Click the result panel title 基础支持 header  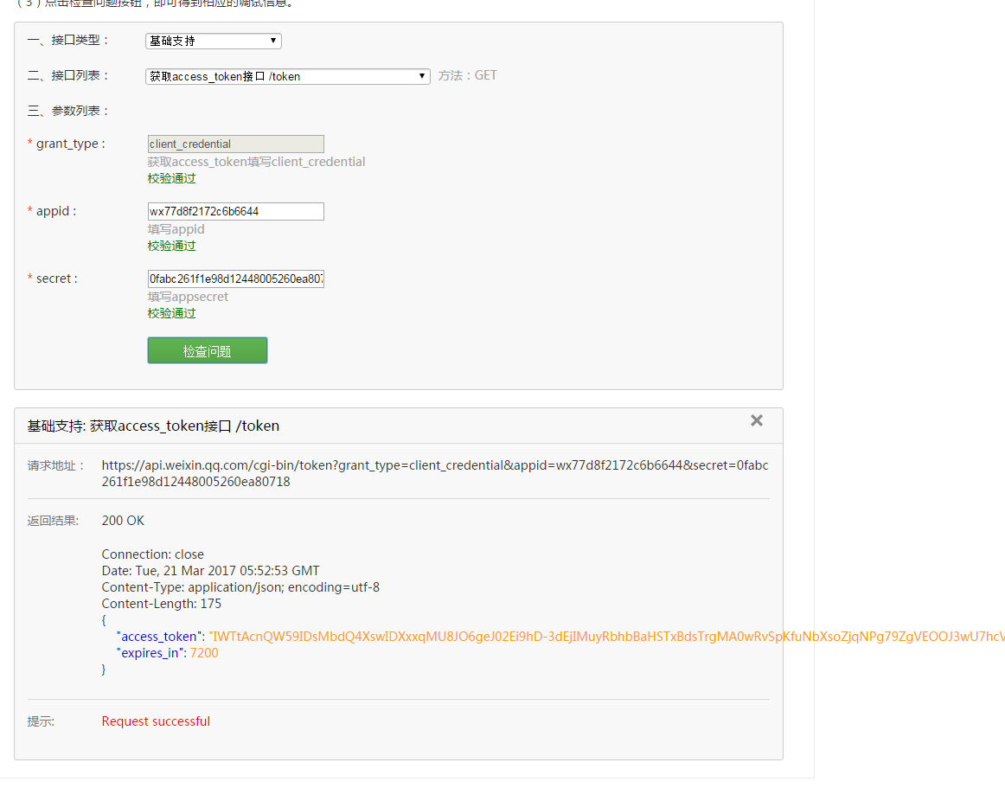click(153, 426)
